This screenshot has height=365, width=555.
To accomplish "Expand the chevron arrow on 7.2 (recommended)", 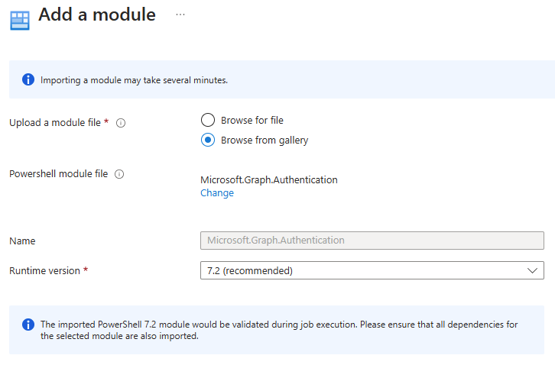I will (x=532, y=270).
